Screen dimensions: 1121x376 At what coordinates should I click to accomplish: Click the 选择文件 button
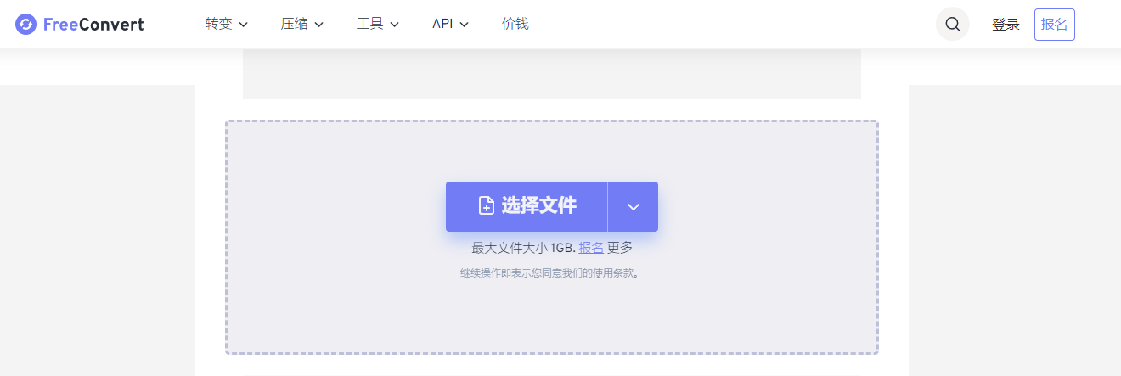(x=527, y=206)
